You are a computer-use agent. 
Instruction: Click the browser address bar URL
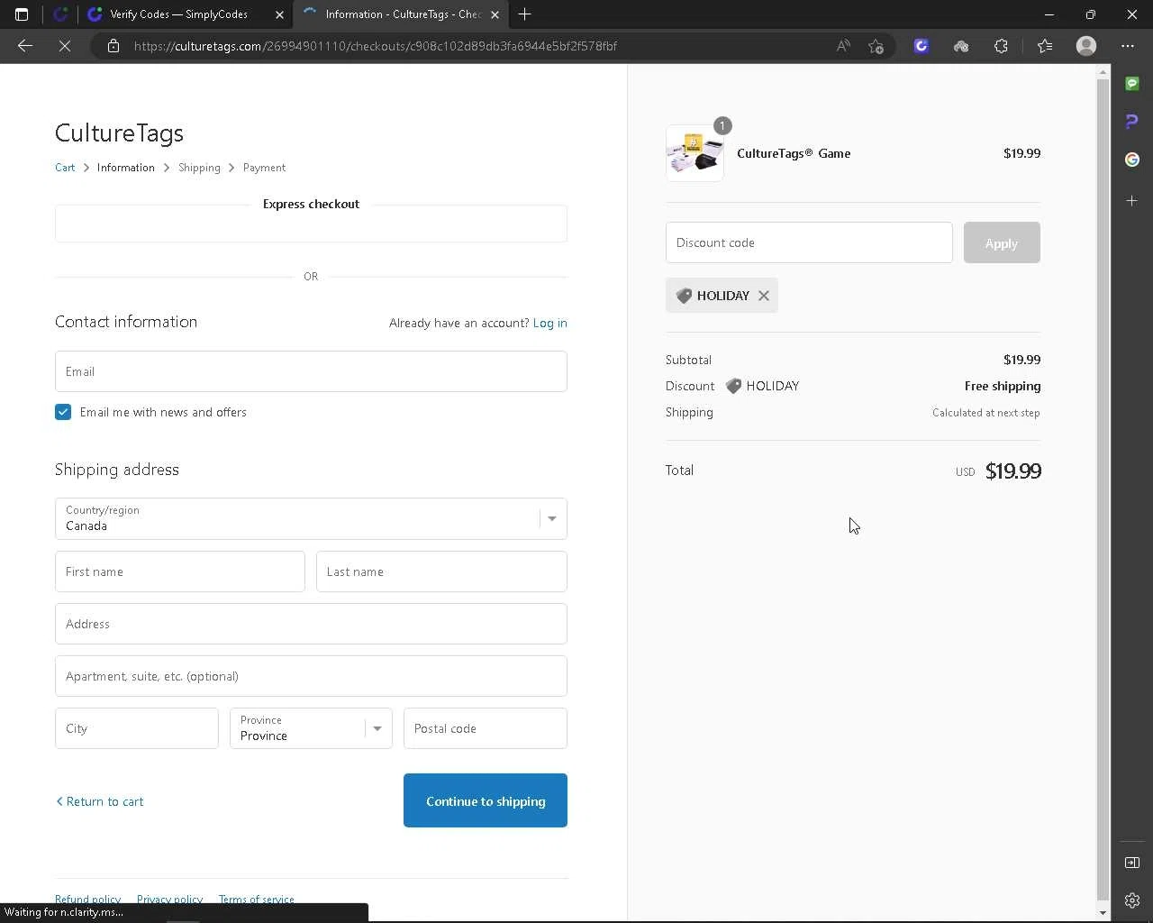coord(376,46)
